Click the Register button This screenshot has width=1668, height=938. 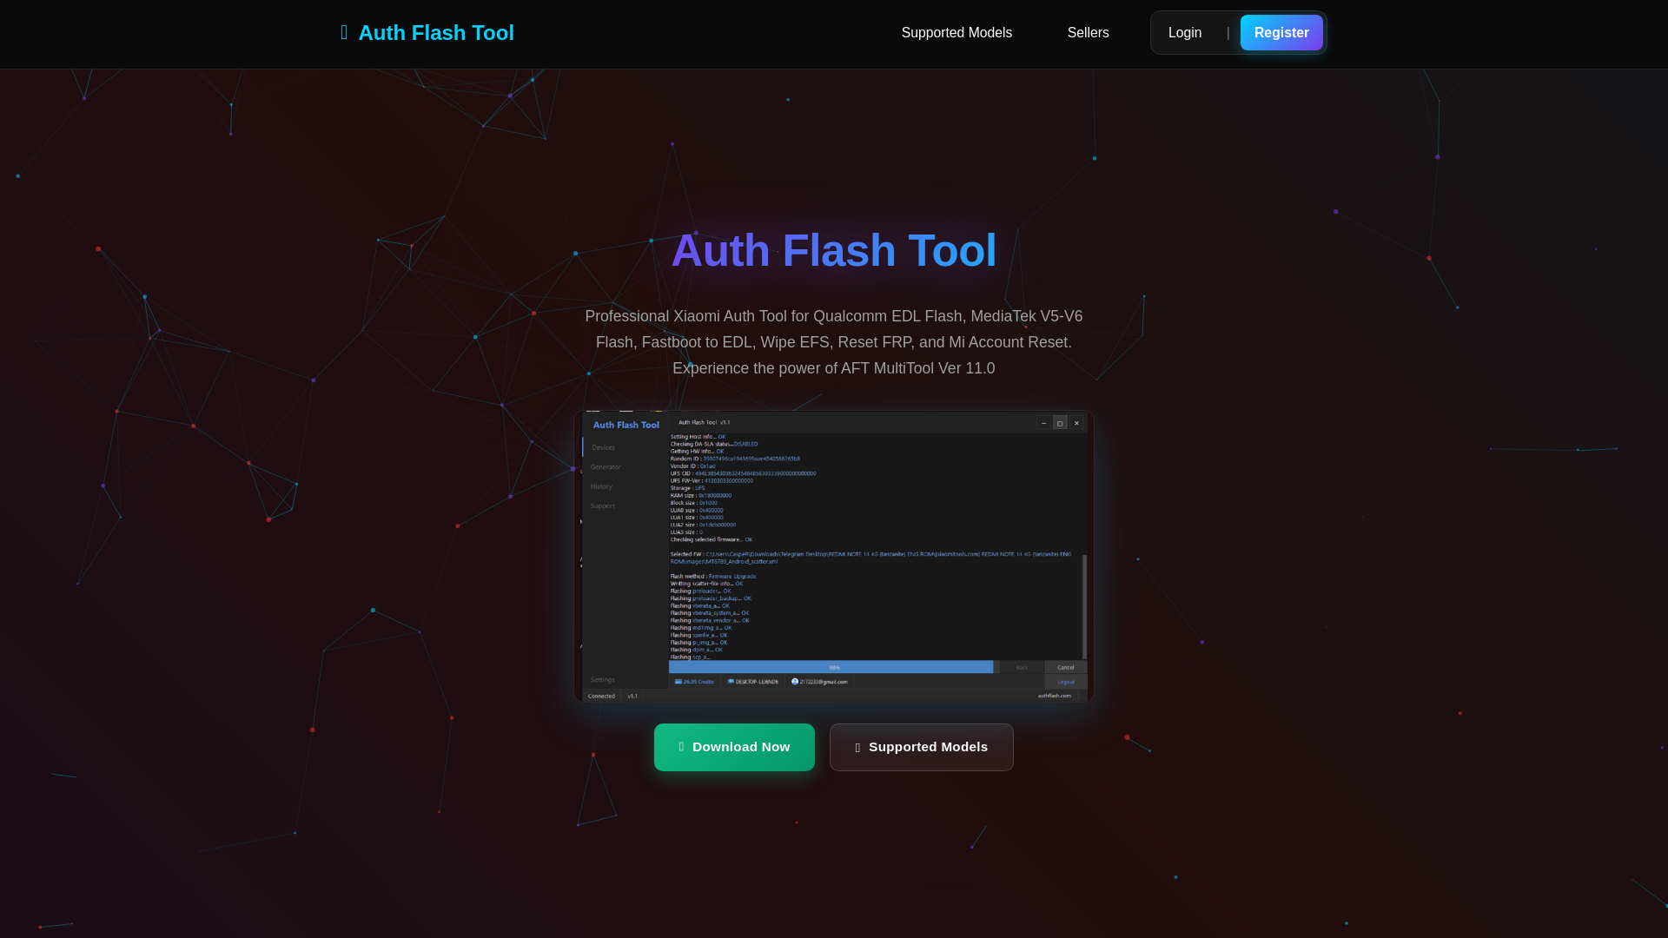[1281, 33]
